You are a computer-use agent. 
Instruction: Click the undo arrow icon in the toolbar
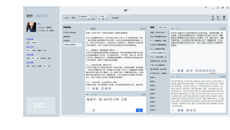[x=106, y=19]
